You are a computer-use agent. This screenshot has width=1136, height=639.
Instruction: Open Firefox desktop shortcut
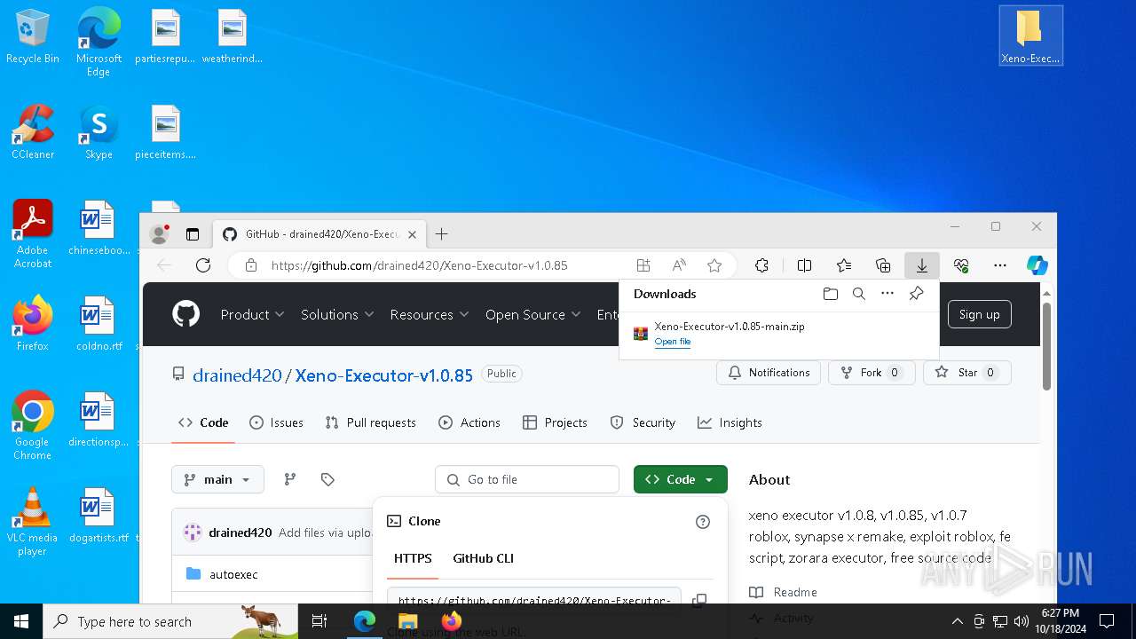[33, 323]
